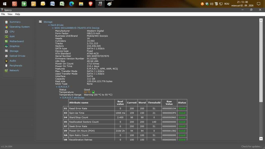Click the Storage drive icon in sidebar

(6, 51)
